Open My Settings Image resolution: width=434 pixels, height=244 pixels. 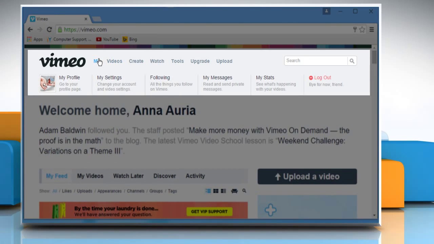(x=109, y=78)
